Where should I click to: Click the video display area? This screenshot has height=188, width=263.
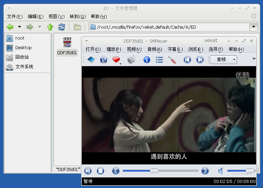click(169, 115)
